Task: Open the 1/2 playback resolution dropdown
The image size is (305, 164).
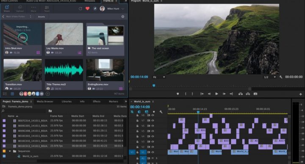Action: tap(269, 77)
